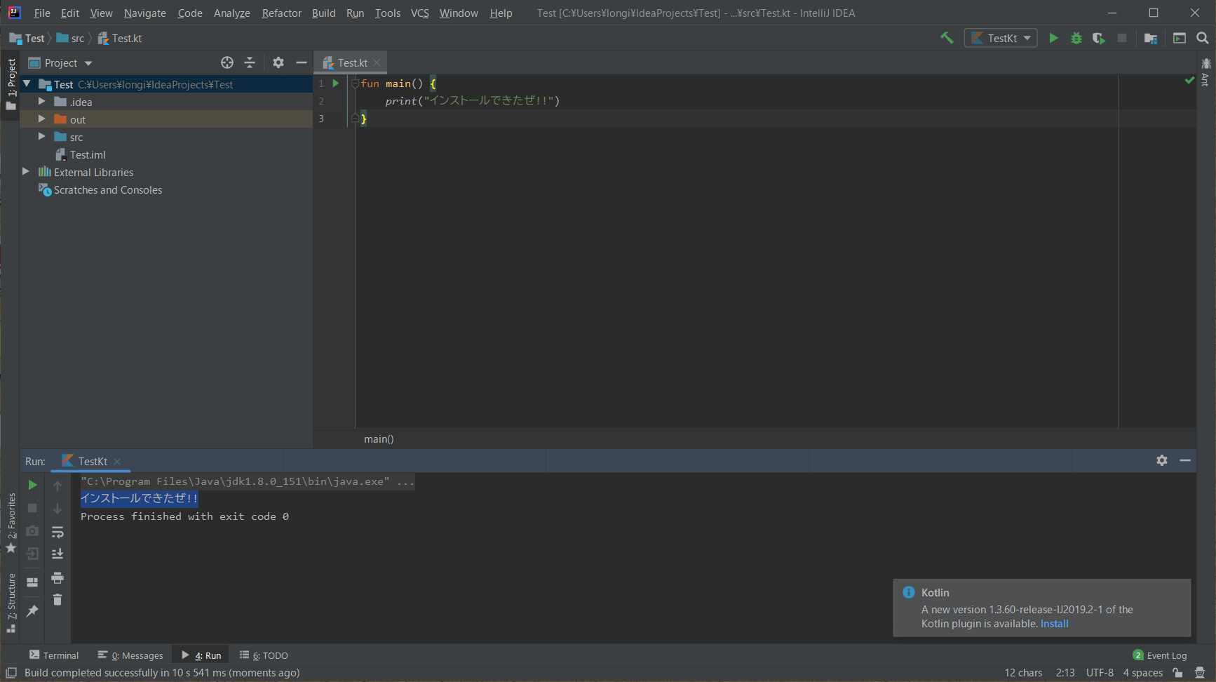
Task: Click the Exit icon in the Run panel
Action: 32,554
